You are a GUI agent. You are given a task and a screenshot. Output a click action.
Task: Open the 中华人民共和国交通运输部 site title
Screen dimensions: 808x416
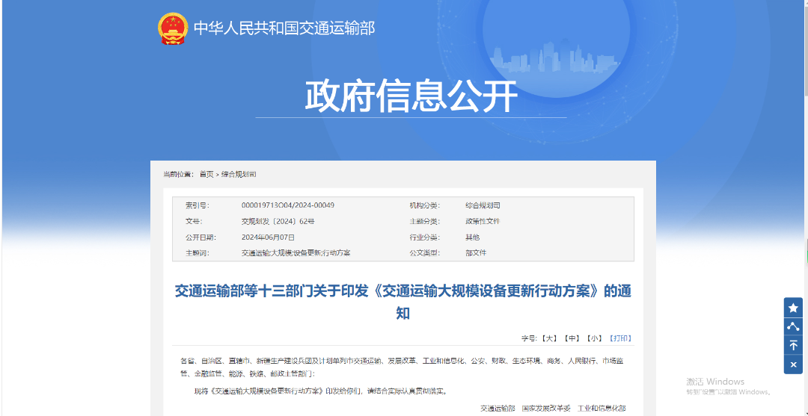click(x=284, y=28)
